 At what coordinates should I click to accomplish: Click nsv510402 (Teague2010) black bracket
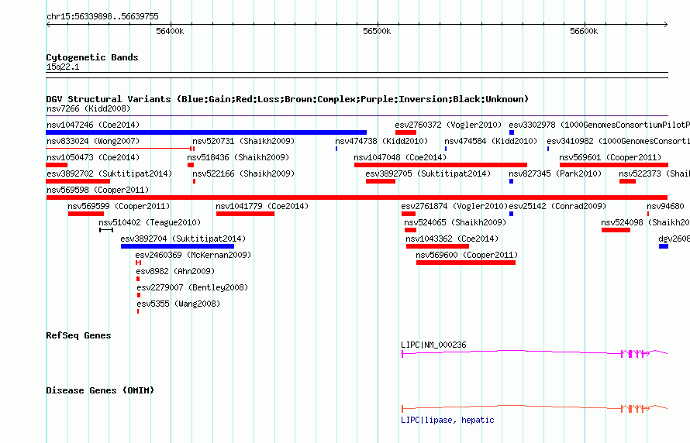click(x=106, y=230)
